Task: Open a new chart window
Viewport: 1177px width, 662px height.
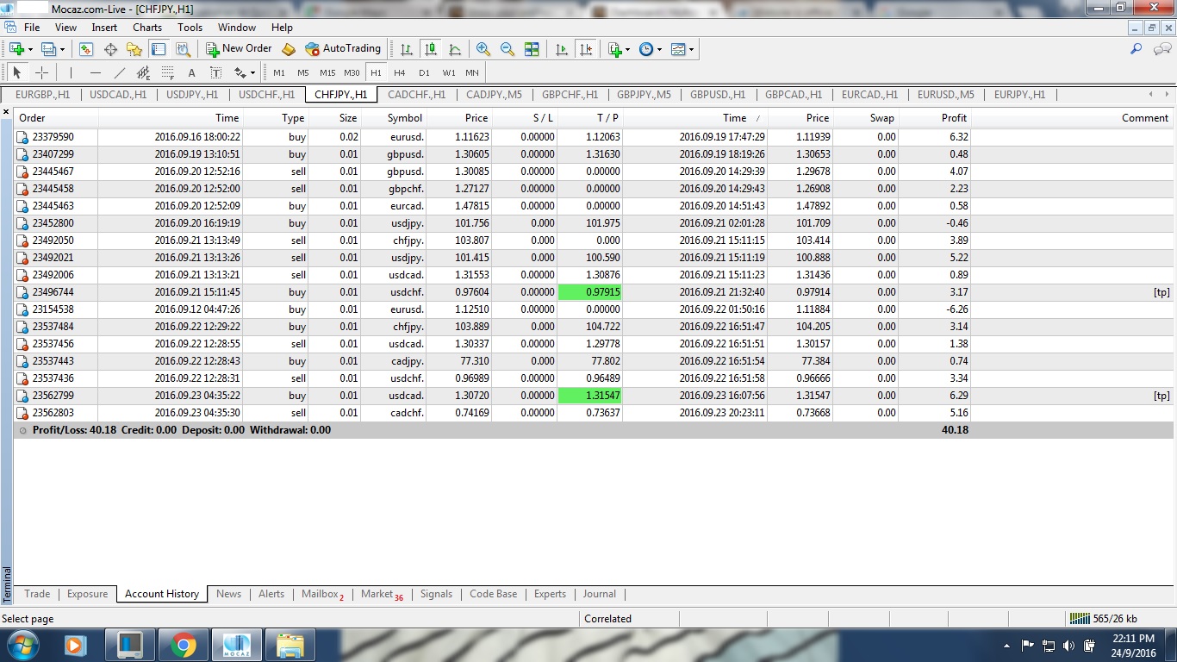Action: (x=16, y=49)
